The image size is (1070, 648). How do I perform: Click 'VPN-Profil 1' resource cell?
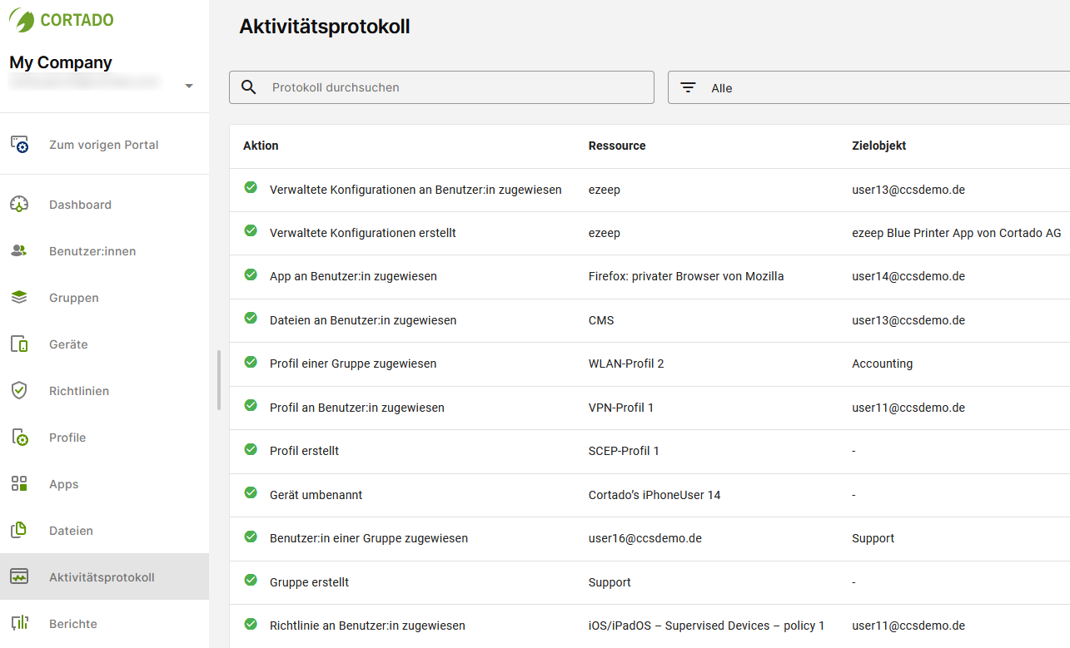tap(621, 408)
